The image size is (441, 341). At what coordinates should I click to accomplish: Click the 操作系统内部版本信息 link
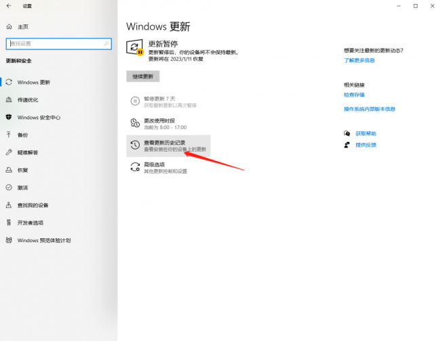tap(370, 109)
